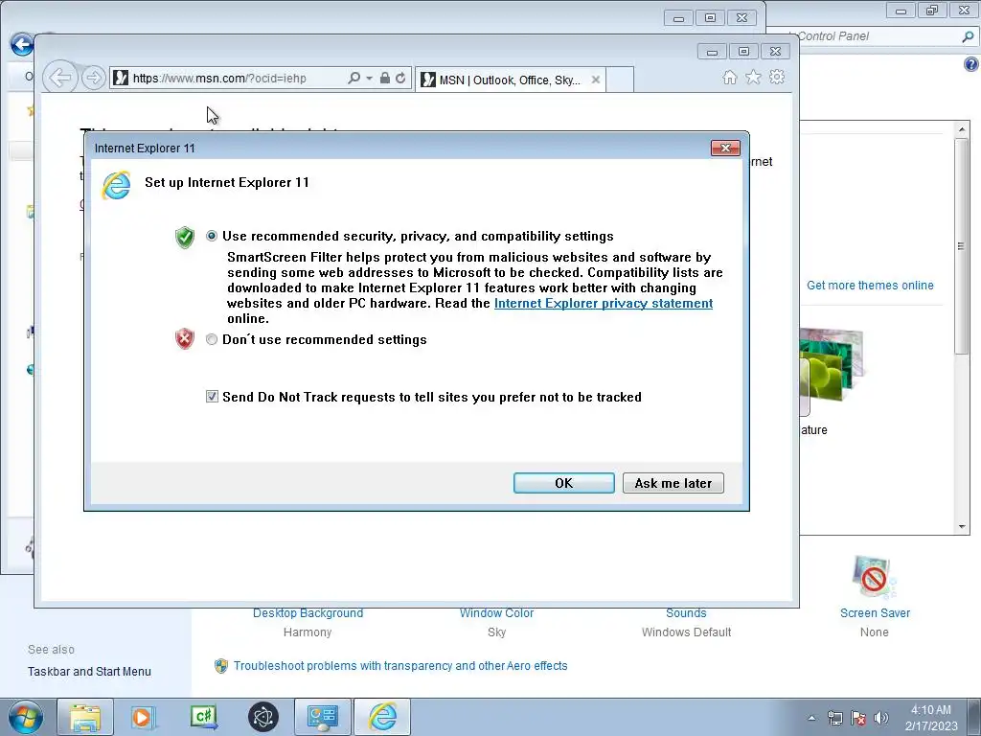This screenshot has height=736, width=981.
Task: Open Sounds settings link
Action: (x=686, y=613)
